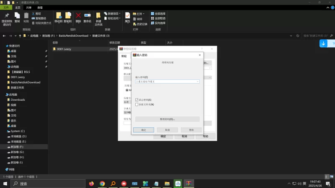Expand the password input dropdown arrow
The image size is (335, 188).
(x=197, y=81)
